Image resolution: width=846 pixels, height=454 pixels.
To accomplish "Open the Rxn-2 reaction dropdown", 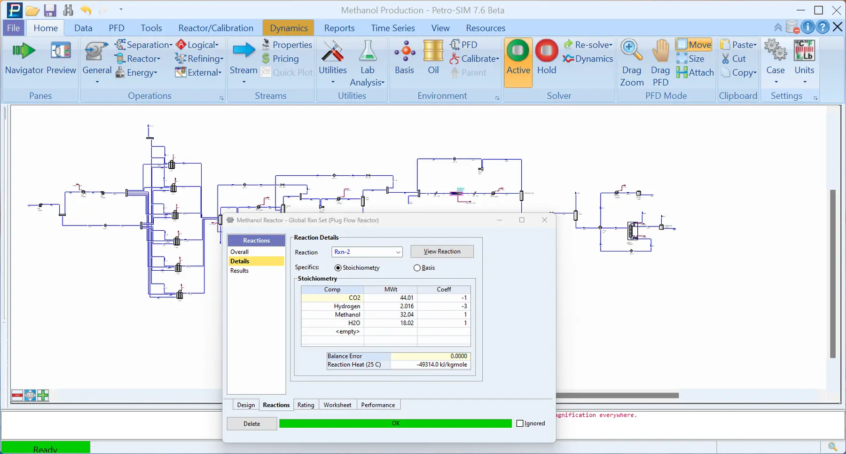I will pos(367,252).
